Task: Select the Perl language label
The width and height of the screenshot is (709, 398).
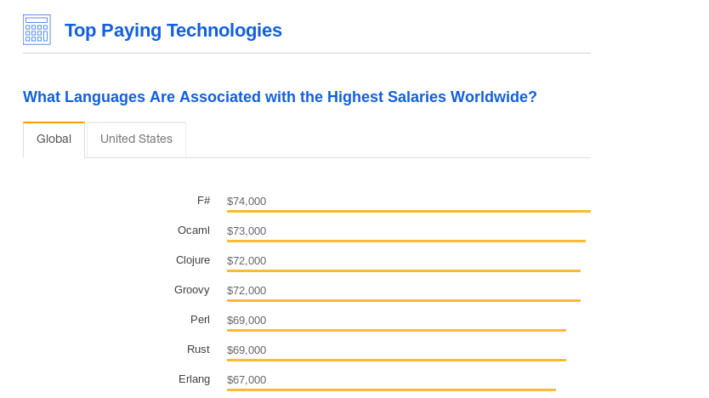Action: point(200,320)
